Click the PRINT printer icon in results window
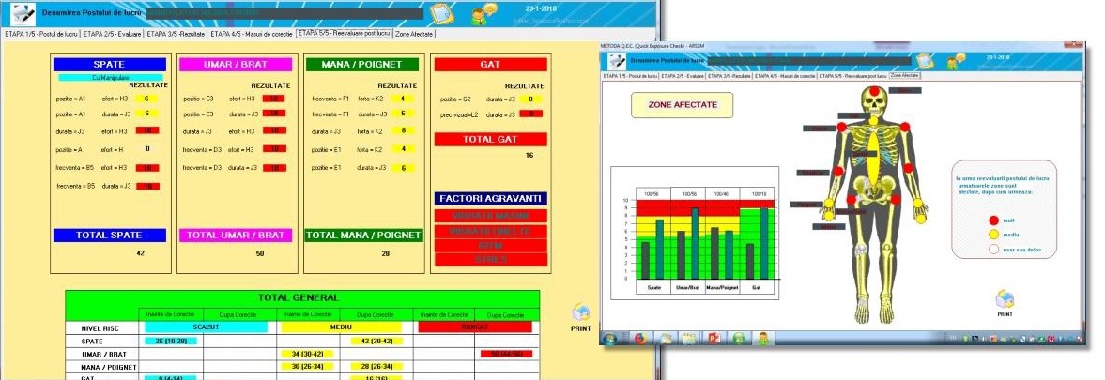Viewport: 1105px width, 380px height. tap(580, 312)
